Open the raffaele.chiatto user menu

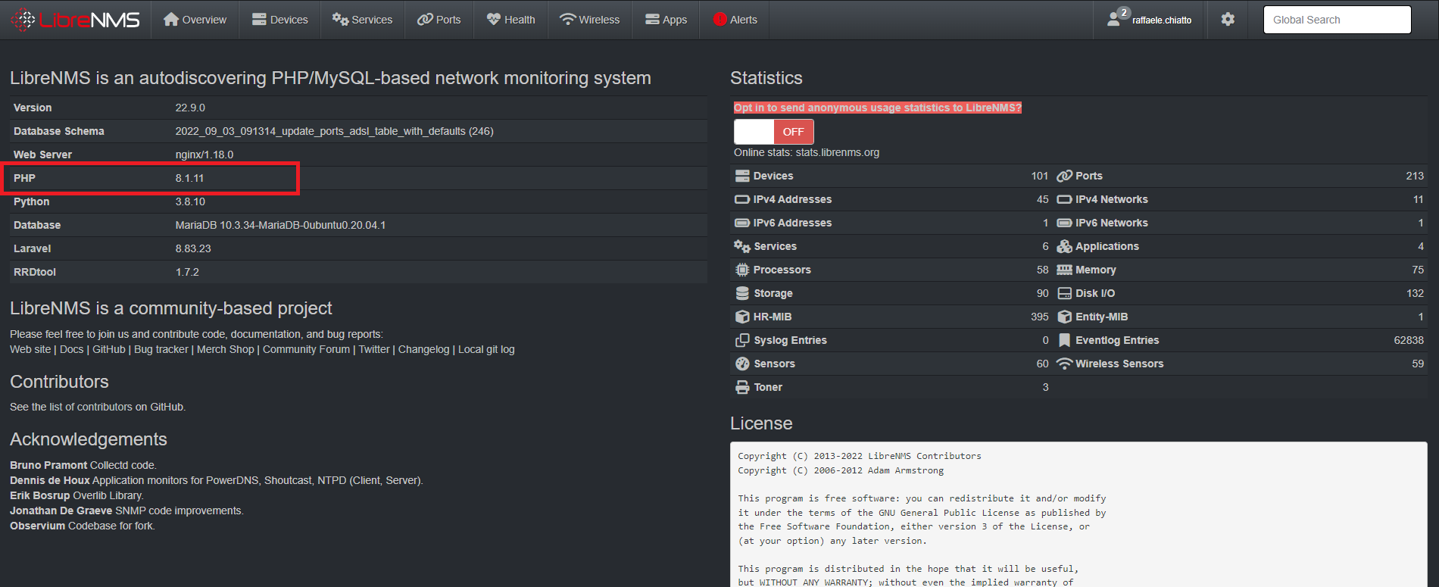tap(1149, 20)
